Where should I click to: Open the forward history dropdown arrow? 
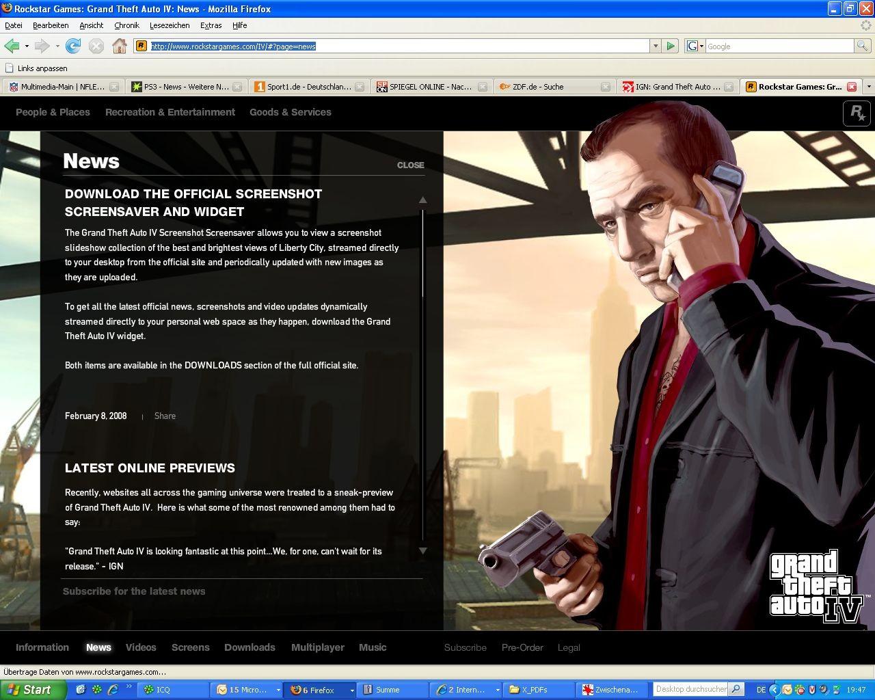click(57, 46)
